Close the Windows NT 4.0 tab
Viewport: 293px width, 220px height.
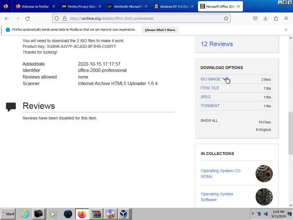click(192, 6)
